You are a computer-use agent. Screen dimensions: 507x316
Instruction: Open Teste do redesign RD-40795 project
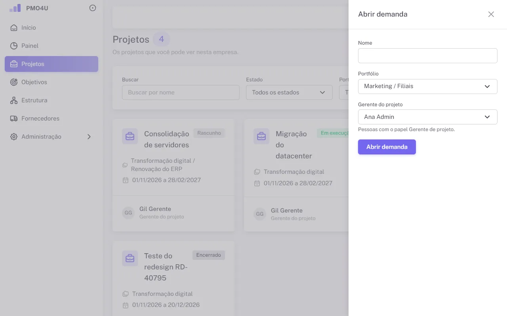point(166,267)
